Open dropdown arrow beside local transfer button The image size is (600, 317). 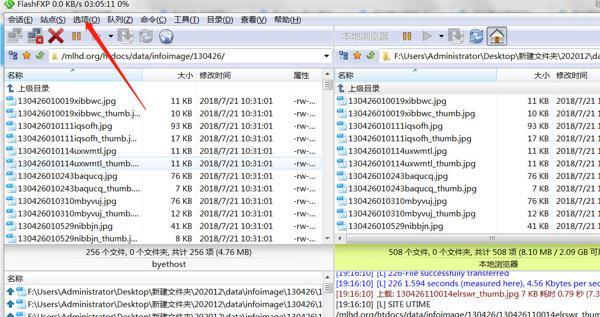[x=441, y=36]
